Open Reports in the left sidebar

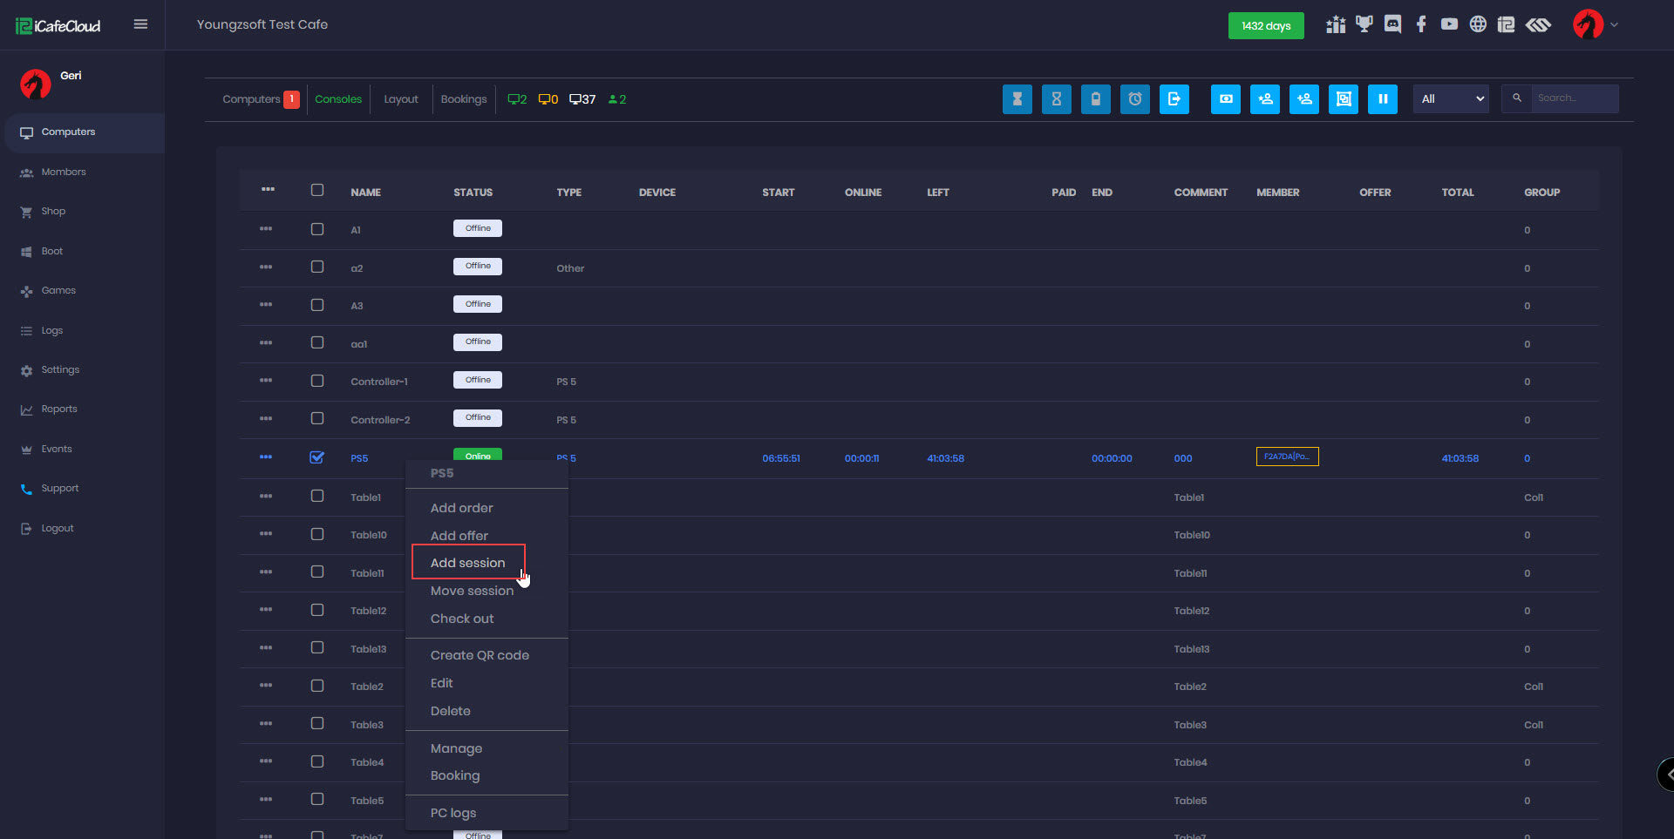coord(59,409)
